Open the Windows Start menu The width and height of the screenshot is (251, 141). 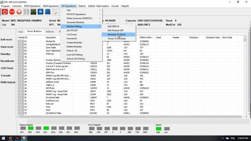3,138
